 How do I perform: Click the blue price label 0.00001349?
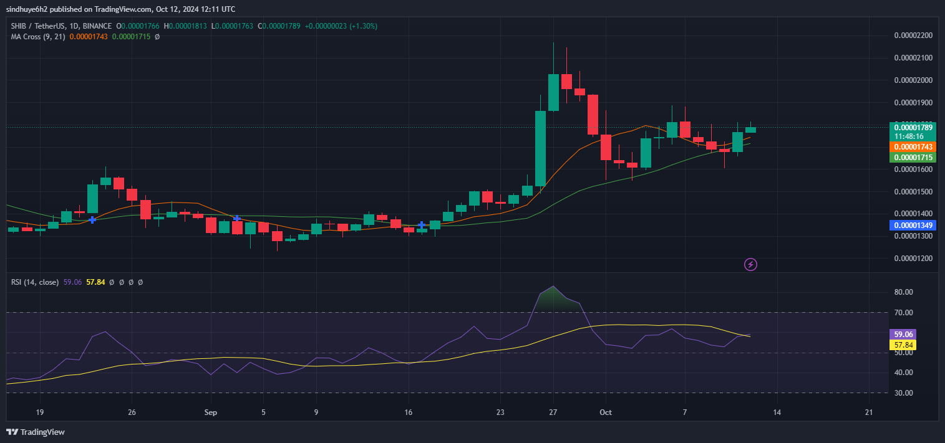[913, 225]
